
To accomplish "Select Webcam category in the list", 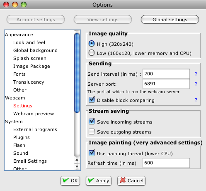I will (15, 98).
